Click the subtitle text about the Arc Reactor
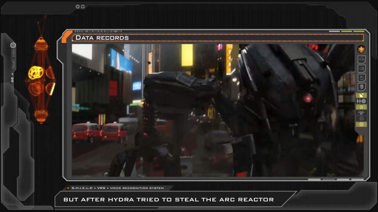This screenshot has width=378, height=212. pyautogui.click(x=168, y=200)
